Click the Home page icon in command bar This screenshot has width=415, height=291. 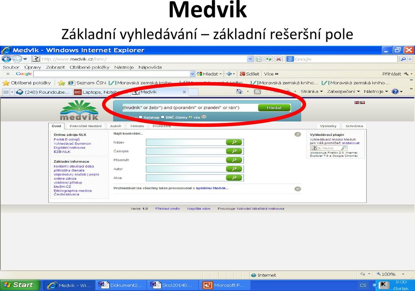[239, 92]
